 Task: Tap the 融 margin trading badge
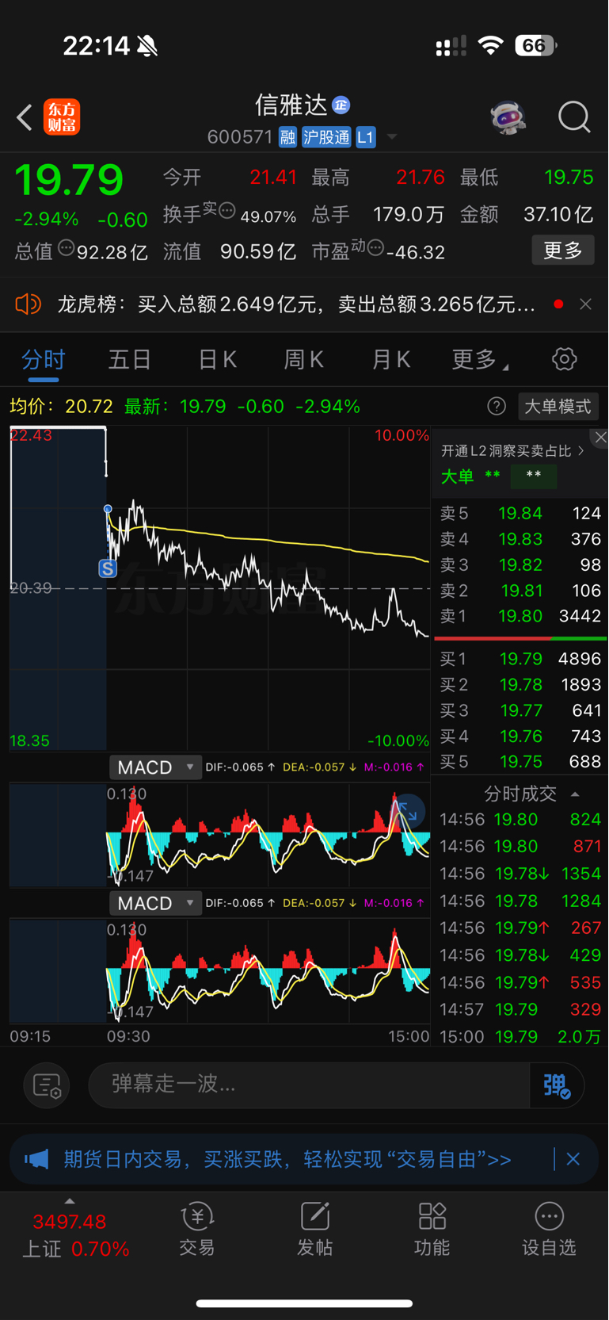click(287, 137)
